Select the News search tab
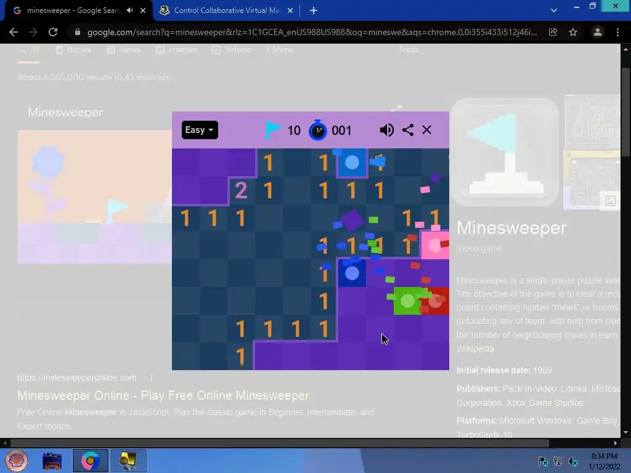 point(123,50)
